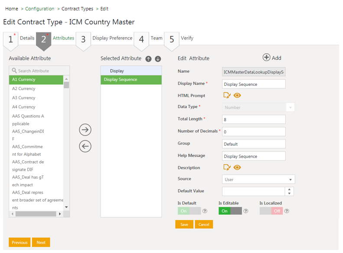Edit the Description with pencil icon
Viewport: 343px width, 253px height.
(x=227, y=168)
